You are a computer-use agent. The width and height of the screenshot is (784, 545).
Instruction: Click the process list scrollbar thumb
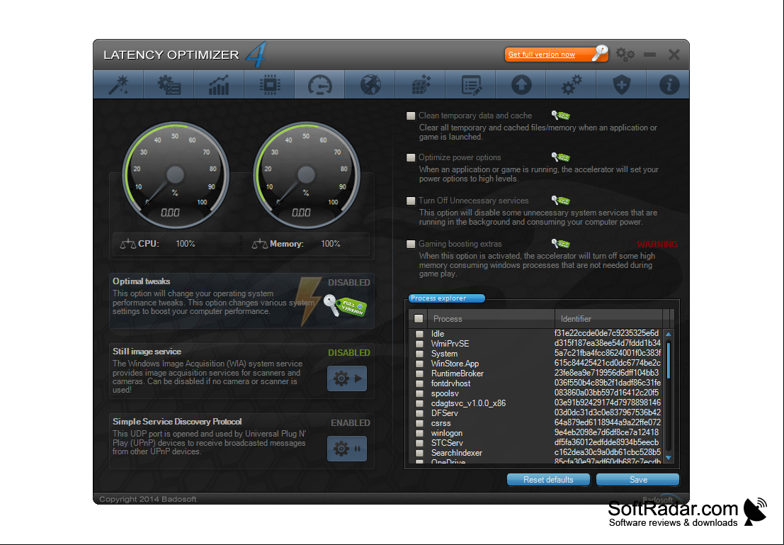(669, 360)
